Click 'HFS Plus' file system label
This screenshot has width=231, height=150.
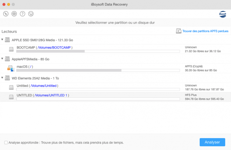(191, 95)
